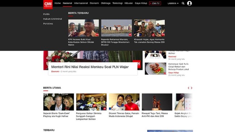235x132 pixels.
Task: Select the Nasional menu item
Action: [68, 3]
